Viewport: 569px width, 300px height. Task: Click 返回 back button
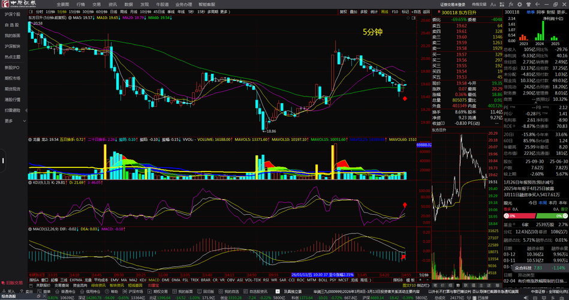[x=426, y=12]
